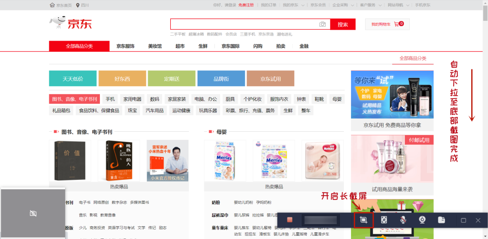
Task: Select the 图书、音像、电子书刊 category tag
Action: pyautogui.click(x=75, y=99)
